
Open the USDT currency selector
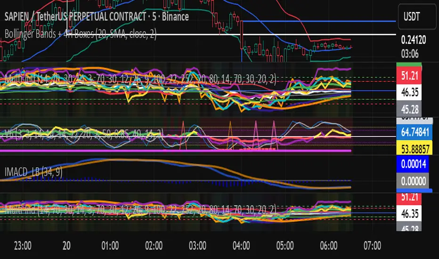tap(416, 17)
